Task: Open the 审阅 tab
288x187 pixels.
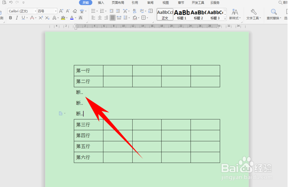Action: pos(150,2)
